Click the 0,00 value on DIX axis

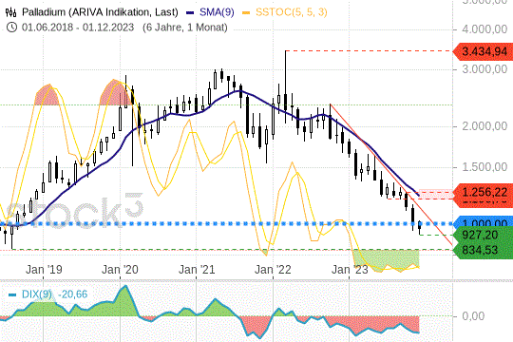coord(473,316)
